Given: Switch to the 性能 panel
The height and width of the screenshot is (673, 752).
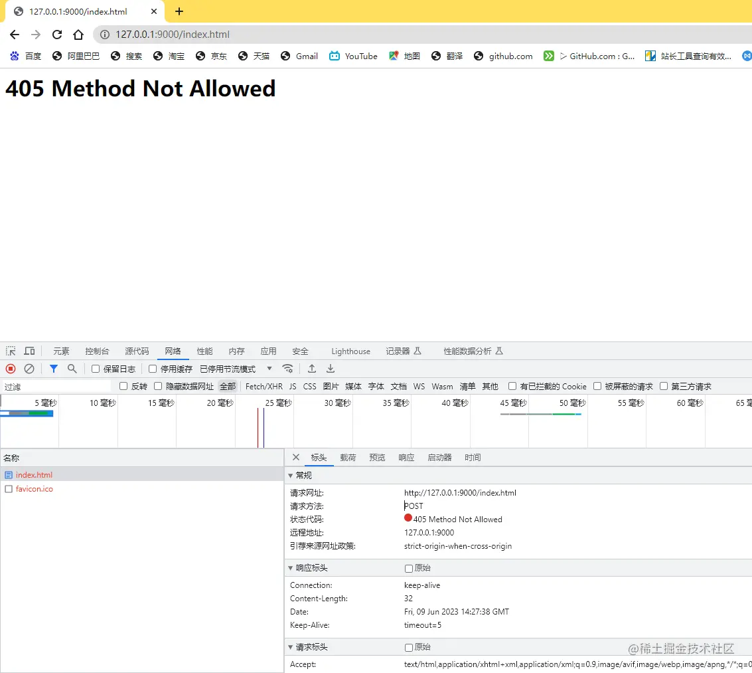Looking at the screenshot, I should coord(204,351).
